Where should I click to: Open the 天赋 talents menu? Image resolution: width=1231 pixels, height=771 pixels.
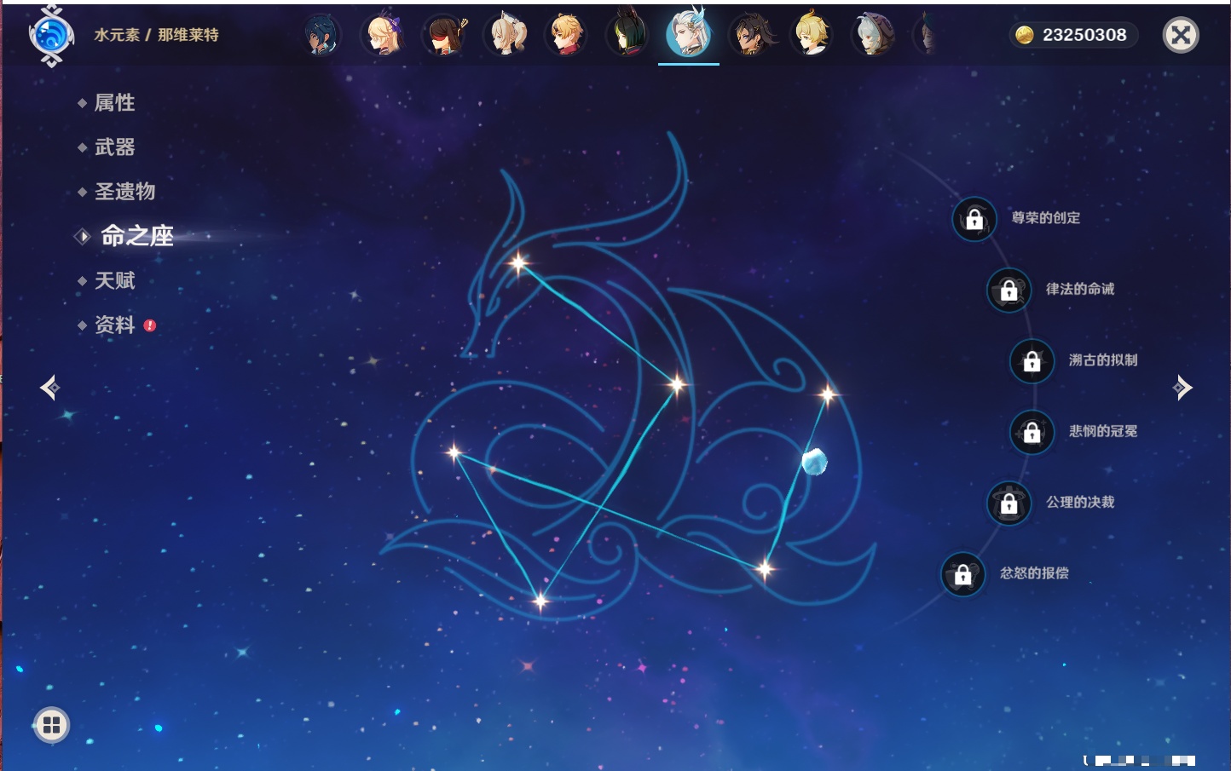coord(114,280)
